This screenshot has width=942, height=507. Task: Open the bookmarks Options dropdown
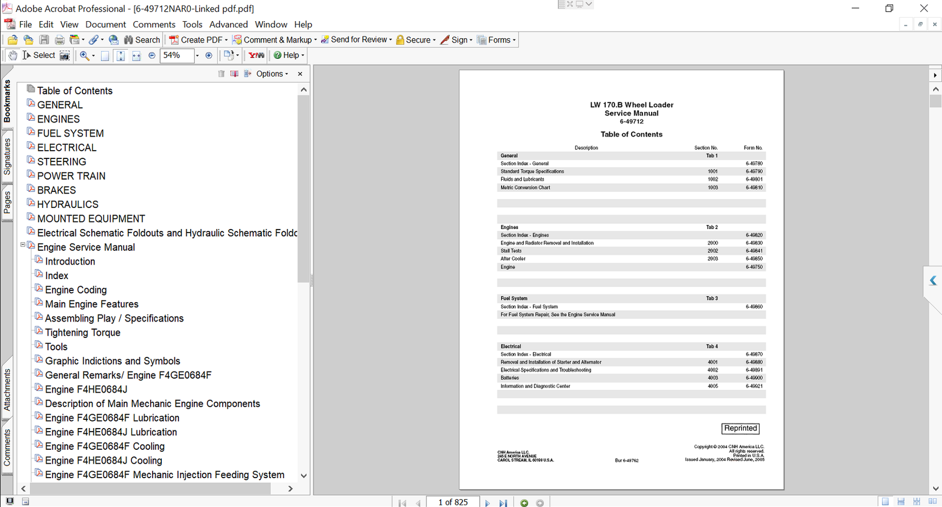[x=272, y=74]
